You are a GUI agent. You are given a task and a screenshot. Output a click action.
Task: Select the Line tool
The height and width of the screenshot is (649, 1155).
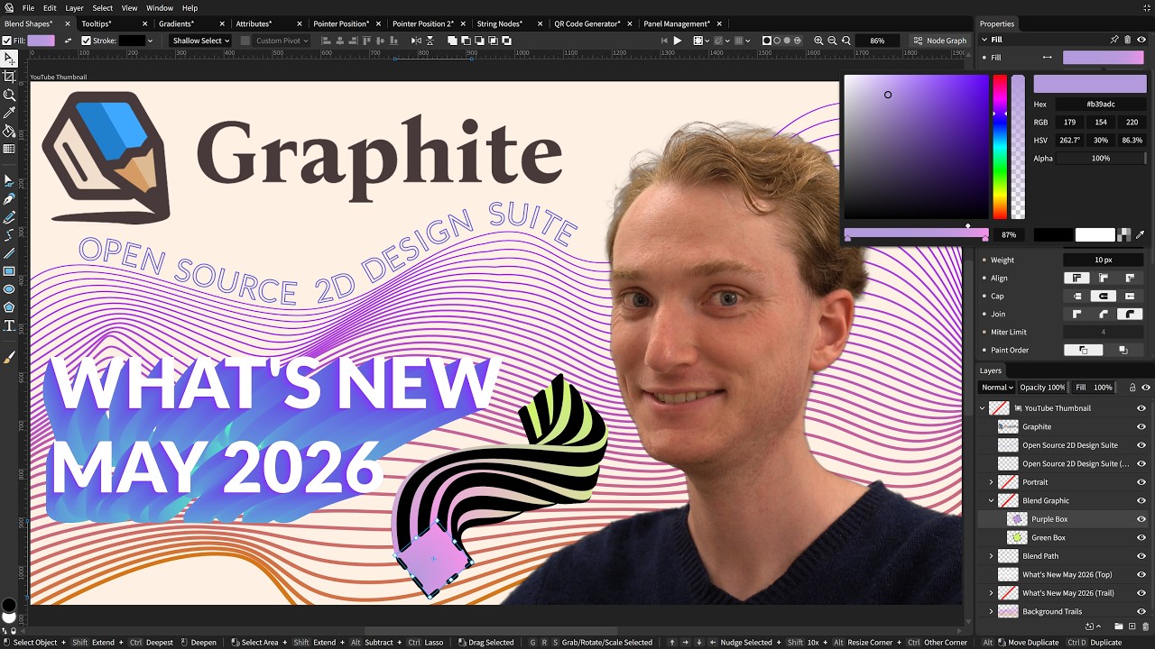[9, 253]
